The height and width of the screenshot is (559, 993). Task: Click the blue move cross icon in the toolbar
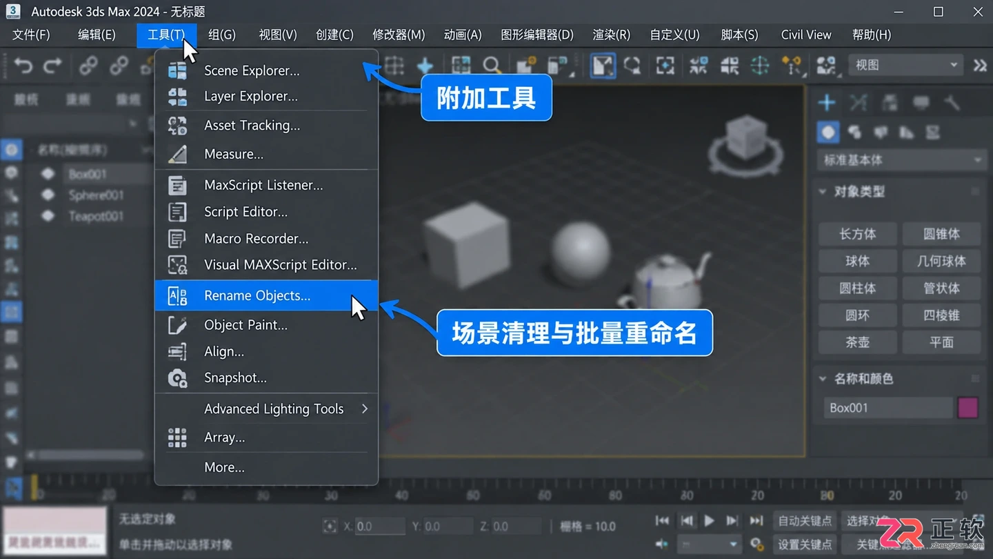(425, 66)
